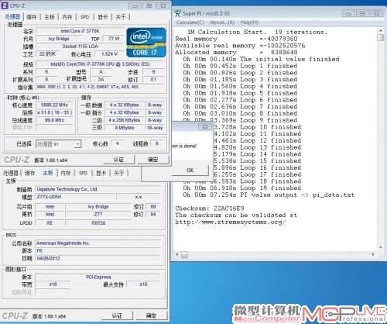The width and height of the screenshot is (387, 324).
Task: Click the Super PI title bar icon
Action: 178,13
